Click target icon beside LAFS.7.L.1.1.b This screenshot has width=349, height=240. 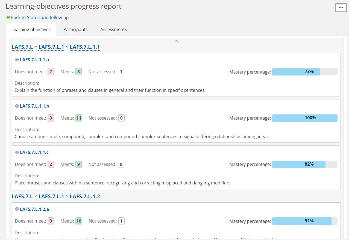coord(17,106)
